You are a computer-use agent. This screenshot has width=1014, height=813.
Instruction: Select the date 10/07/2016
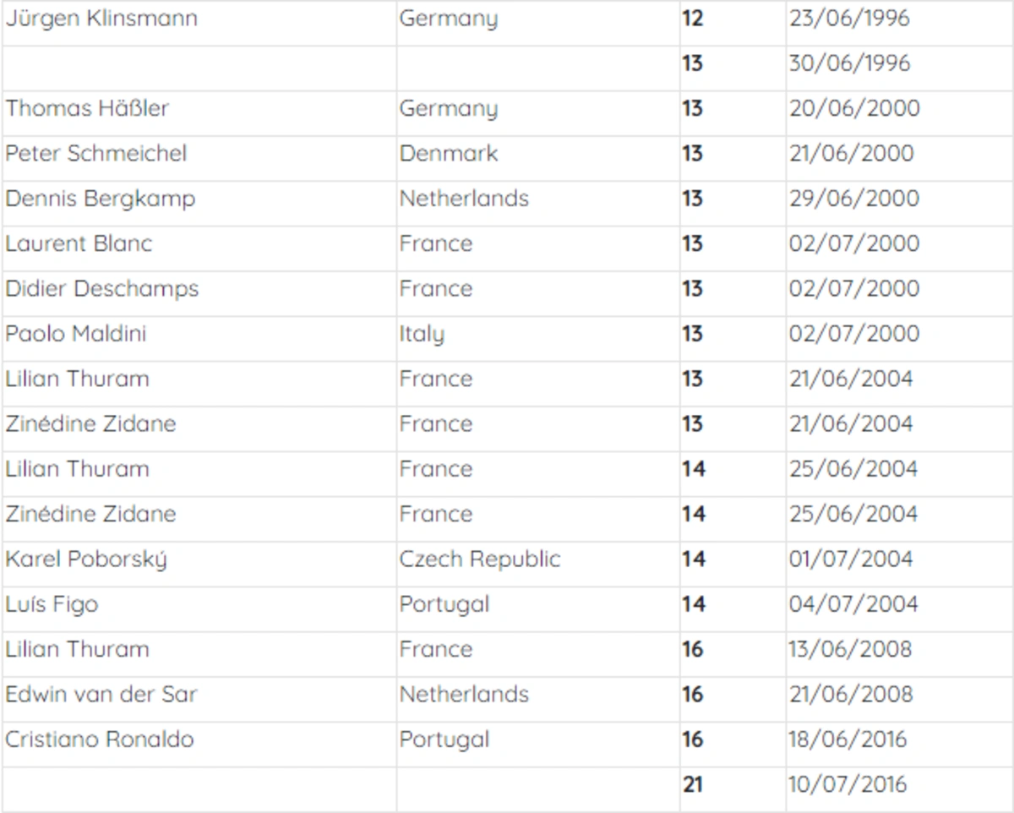(x=848, y=785)
